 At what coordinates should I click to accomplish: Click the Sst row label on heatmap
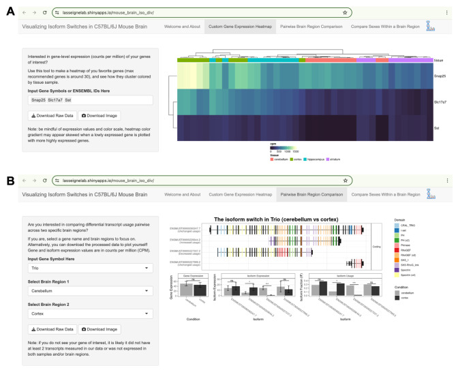pyautogui.click(x=436, y=128)
